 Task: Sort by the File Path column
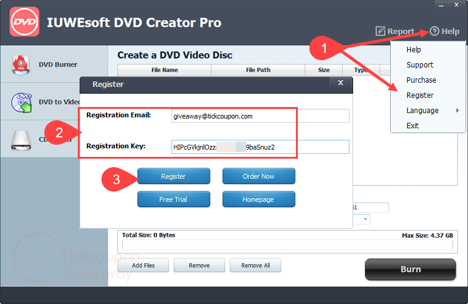pyautogui.click(x=258, y=70)
